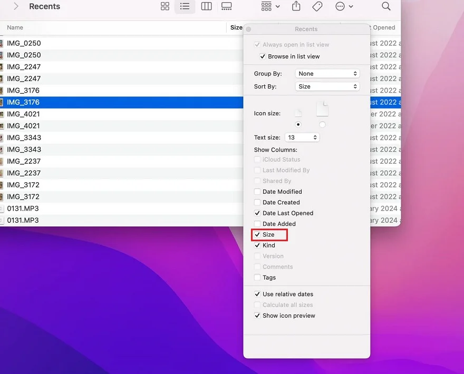
Task: Switch to icon grid view
Action: (165, 6)
